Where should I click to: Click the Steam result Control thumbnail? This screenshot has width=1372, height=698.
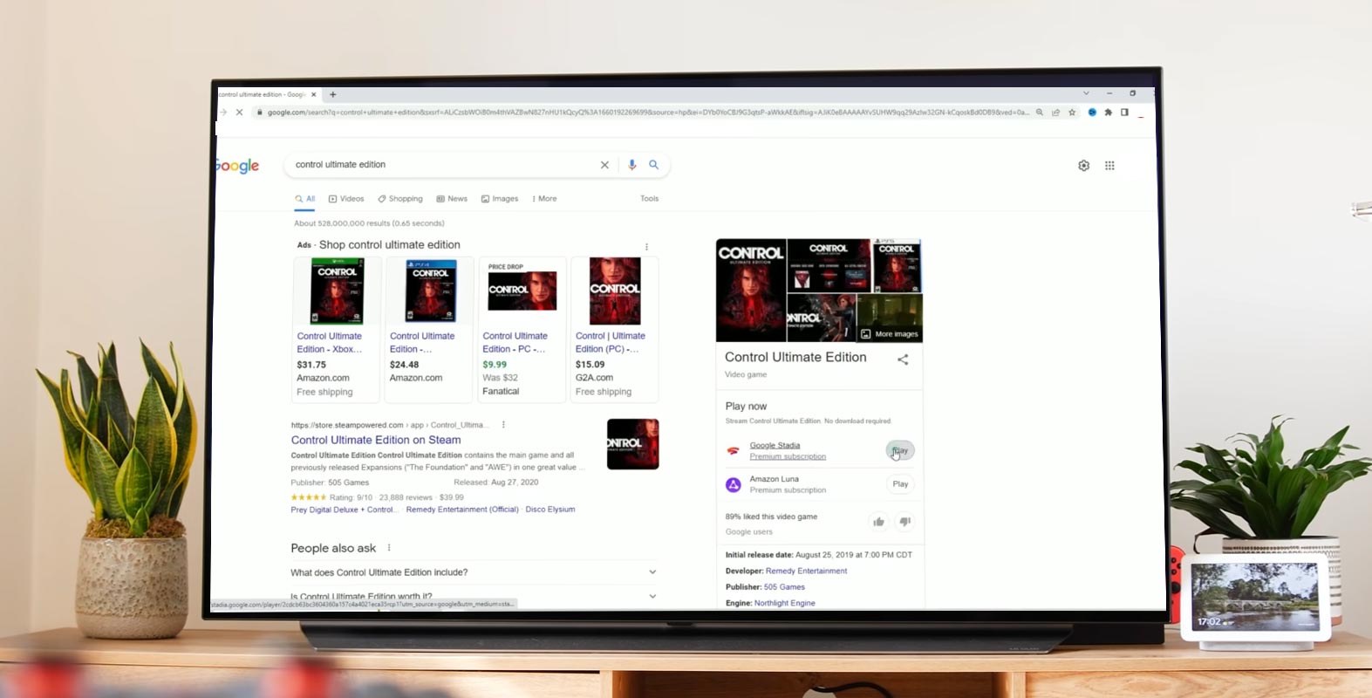(632, 444)
